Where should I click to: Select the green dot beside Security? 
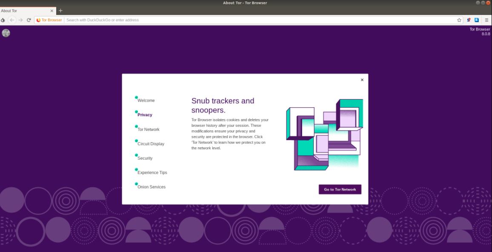click(x=136, y=155)
